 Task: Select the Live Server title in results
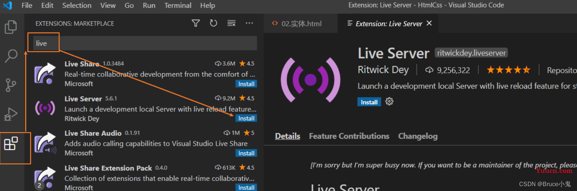click(x=83, y=99)
